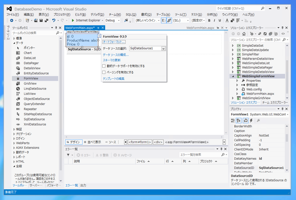Click the Quick Launch magnifier icon
Viewport: 296px width, 200px height.
pos(263,9)
